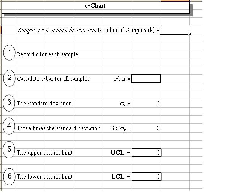This screenshot has width=244, height=195.
Task: Select the Number of Samples (k) input cell
Action: click(x=175, y=30)
